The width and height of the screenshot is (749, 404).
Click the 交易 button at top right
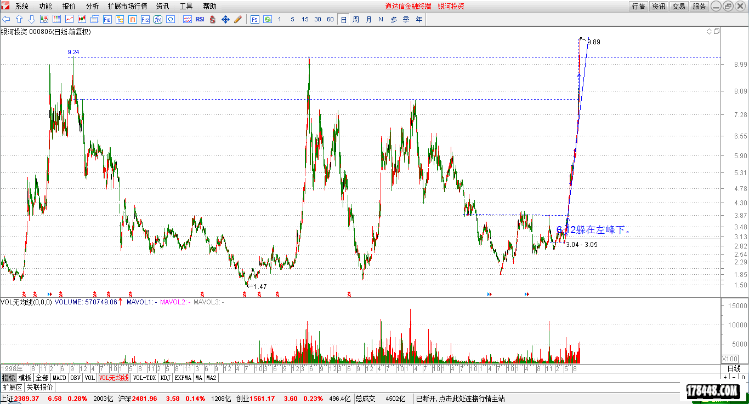(x=679, y=6)
